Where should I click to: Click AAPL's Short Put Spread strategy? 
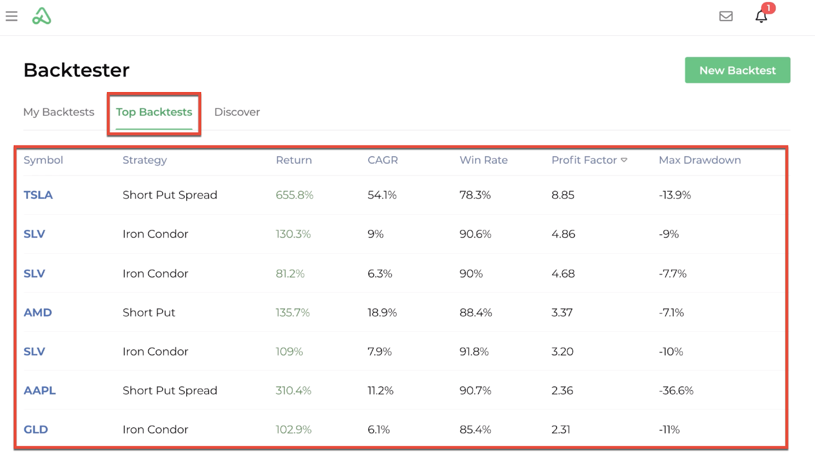(170, 390)
